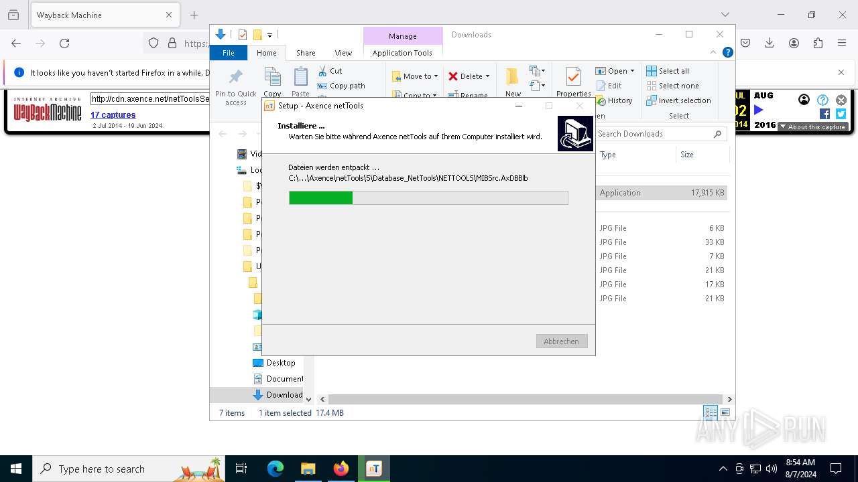Open the Move to dropdown

415,76
